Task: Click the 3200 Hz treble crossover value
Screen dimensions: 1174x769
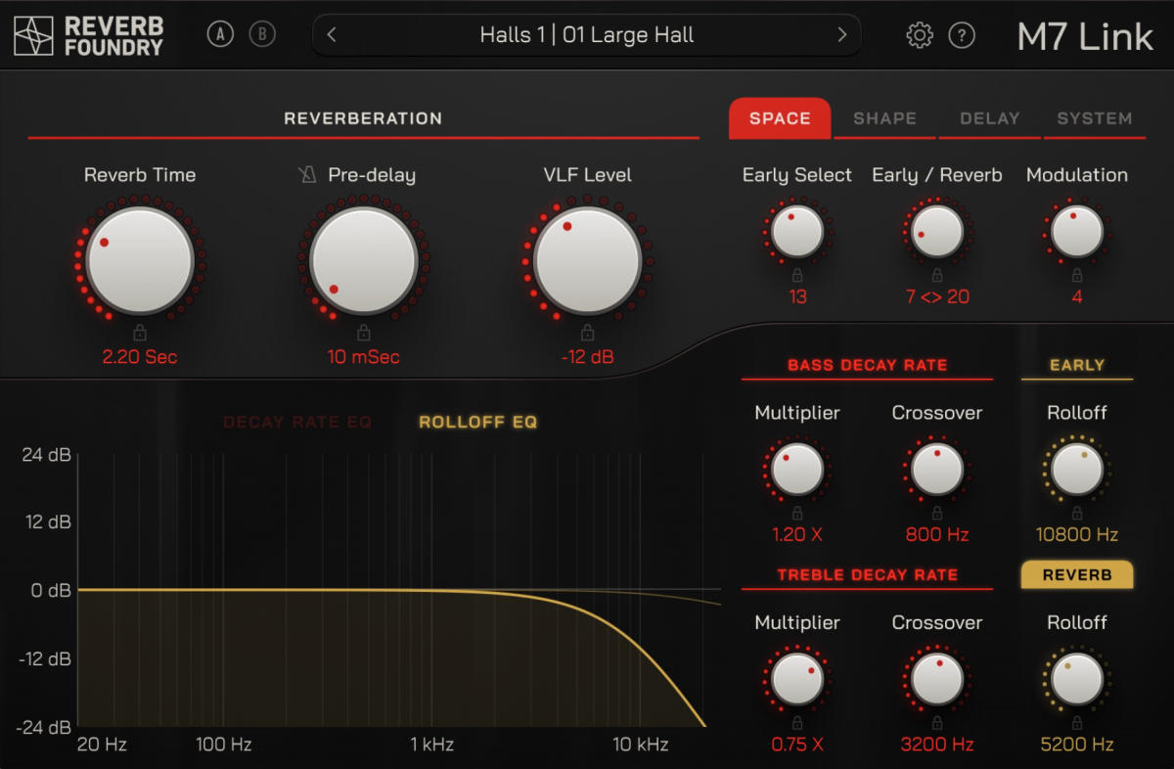Action: [x=937, y=745]
